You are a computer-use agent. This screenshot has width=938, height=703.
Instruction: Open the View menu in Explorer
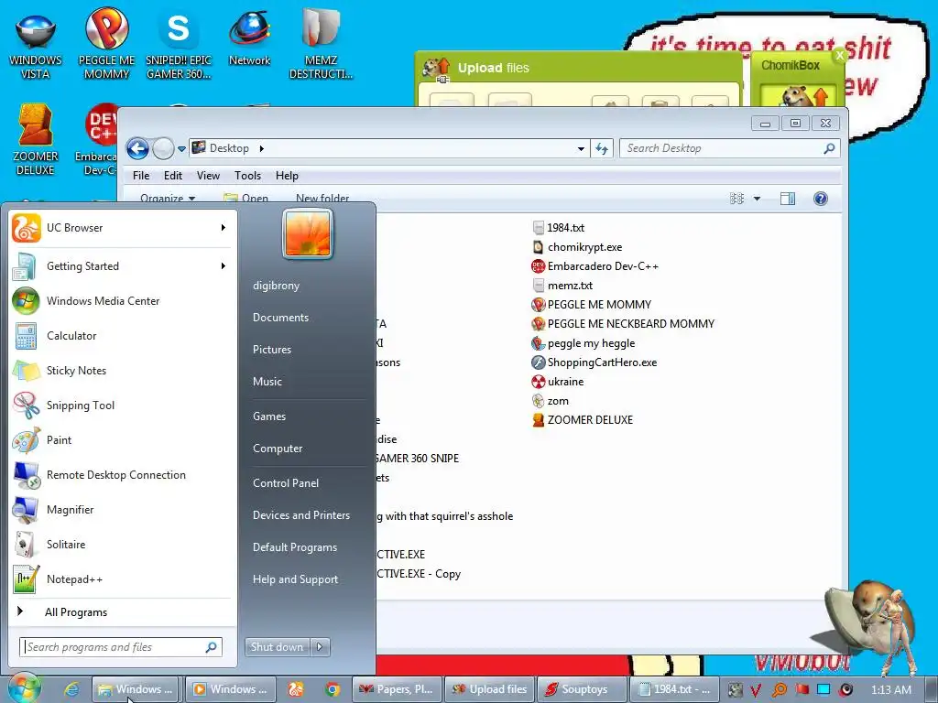point(208,176)
